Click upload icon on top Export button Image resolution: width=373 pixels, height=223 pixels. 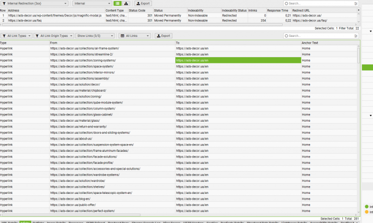[x=138, y=3]
